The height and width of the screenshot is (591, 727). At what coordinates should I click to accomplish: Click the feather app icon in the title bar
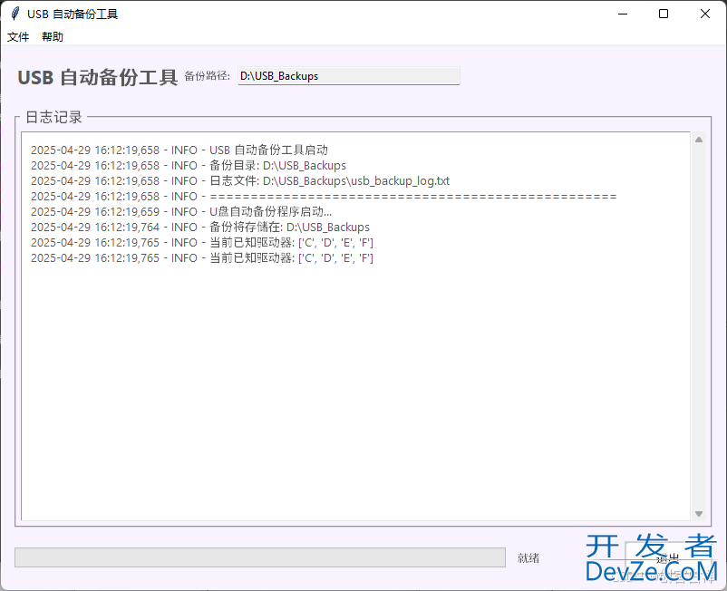[x=15, y=14]
